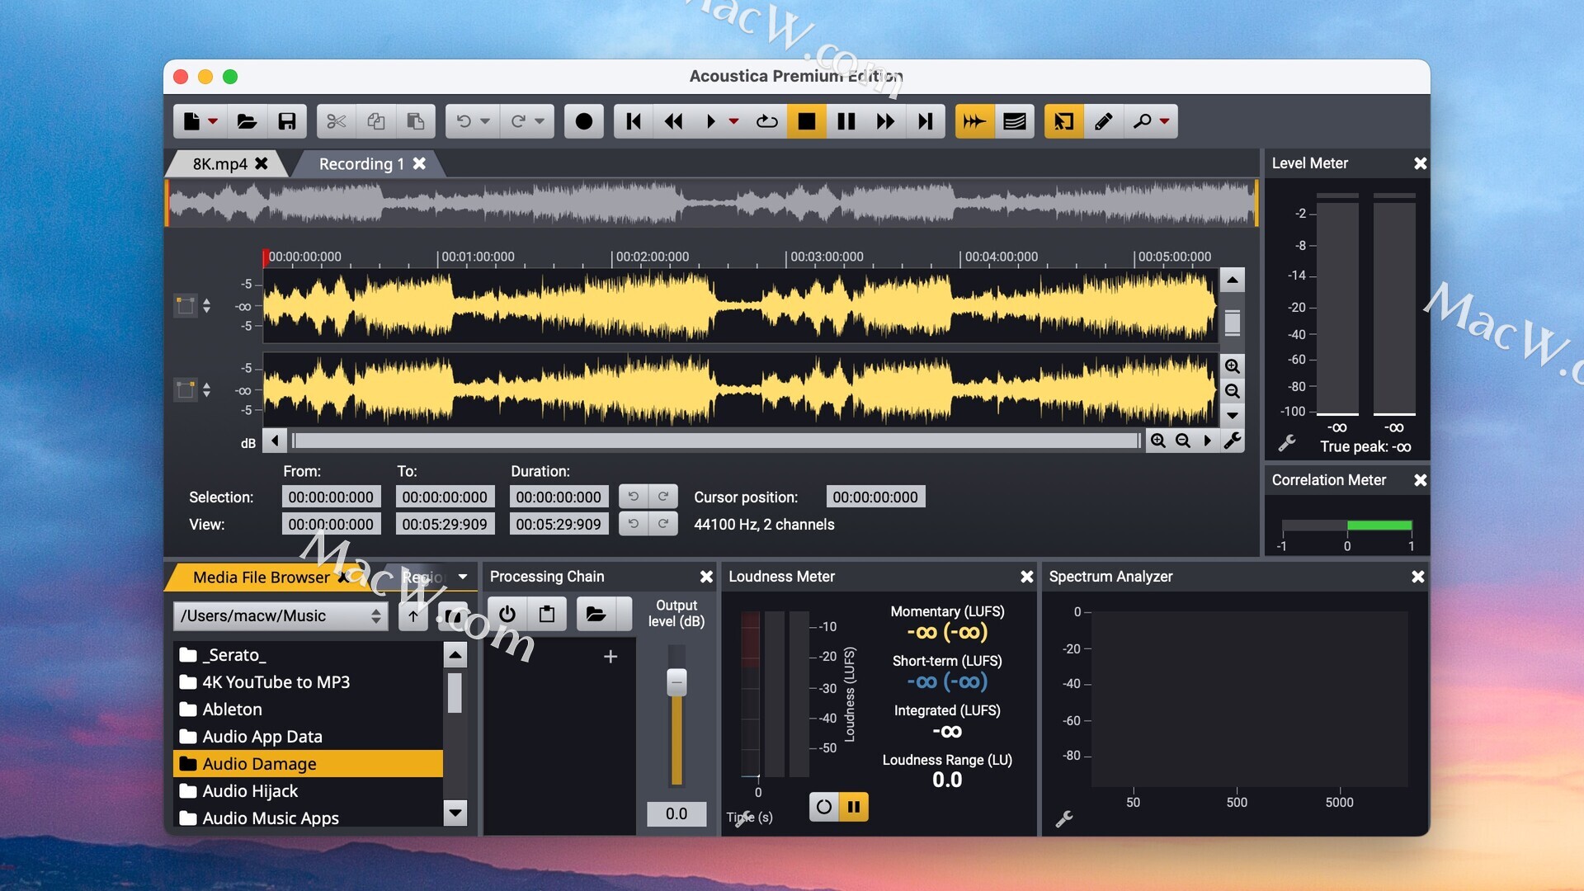Open the /Users/macw/Music path dropdown
This screenshot has height=891, width=1584.
pos(280,615)
